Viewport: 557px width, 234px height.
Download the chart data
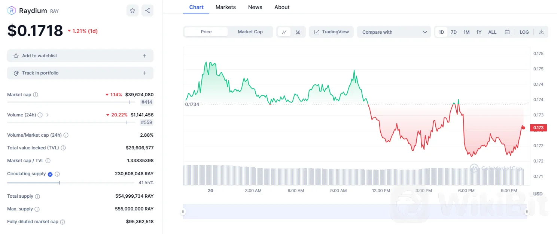(541, 32)
